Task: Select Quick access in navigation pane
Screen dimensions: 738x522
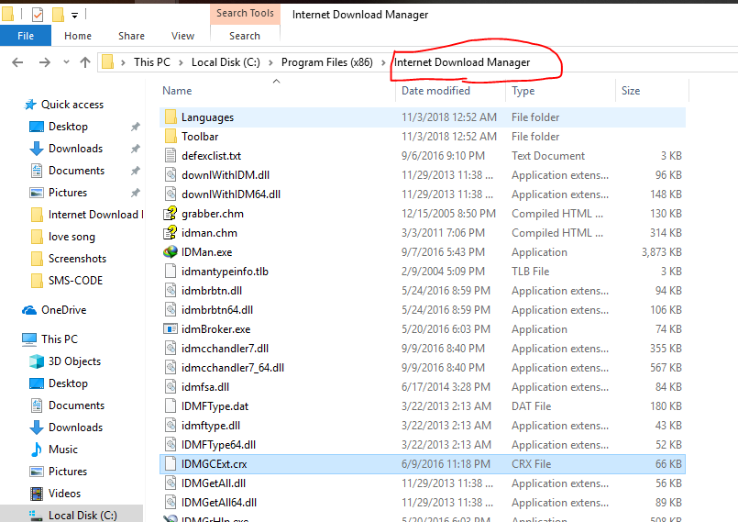Action: pyautogui.click(x=72, y=105)
